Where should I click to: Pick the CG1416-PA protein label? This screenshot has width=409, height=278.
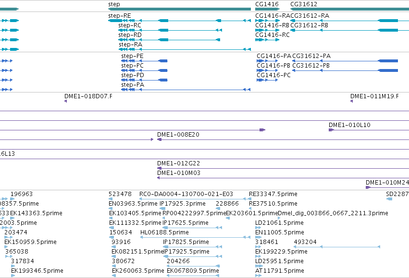pyautogui.click(x=274, y=56)
